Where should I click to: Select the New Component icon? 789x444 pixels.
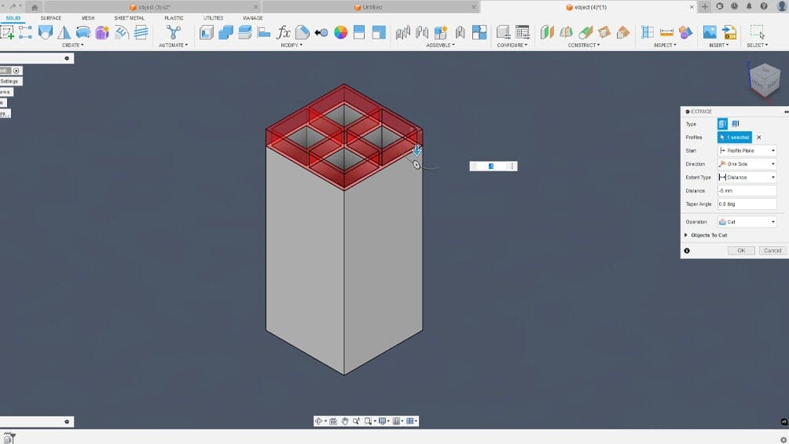(x=441, y=32)
